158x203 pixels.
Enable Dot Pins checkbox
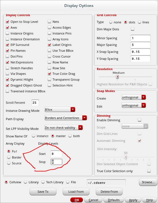pos(8,56)
